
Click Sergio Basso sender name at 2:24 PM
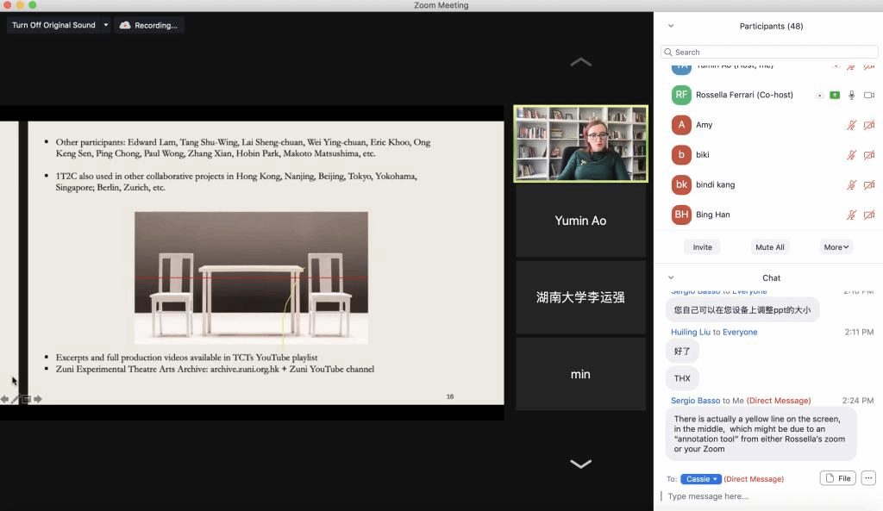[x=696, y=401]
